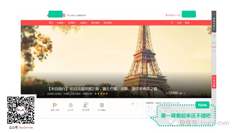The image size is (237, 133).
Task: Click the headset support icon in right sidebar
Action: [x=214, y=51]
